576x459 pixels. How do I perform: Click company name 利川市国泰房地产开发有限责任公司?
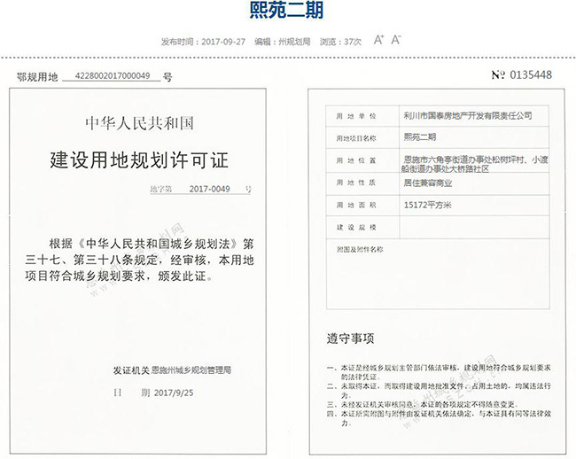(468, 116)
